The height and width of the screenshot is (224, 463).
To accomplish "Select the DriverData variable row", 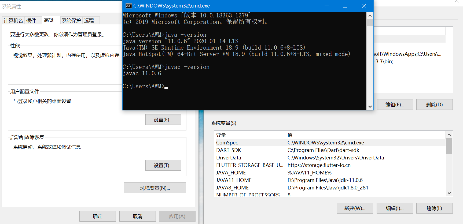I will pyautogui.click(x=330, y=158).
